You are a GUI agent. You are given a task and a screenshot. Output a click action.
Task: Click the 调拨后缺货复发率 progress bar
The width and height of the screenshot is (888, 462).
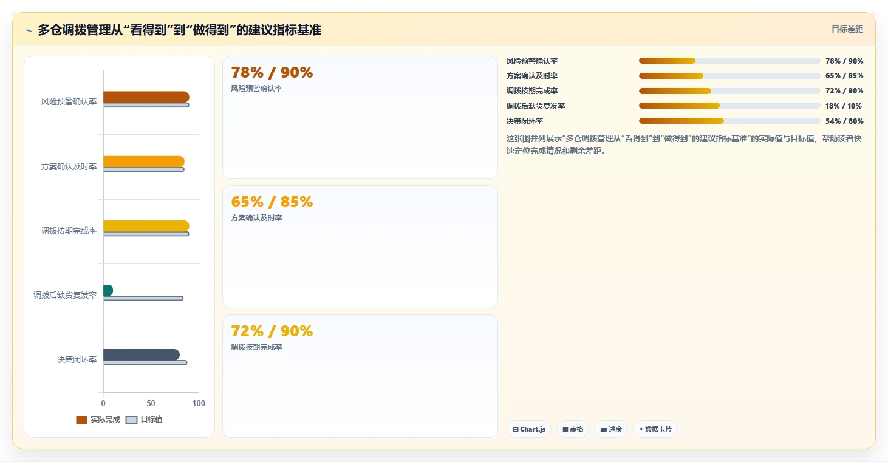pyautogui.click(x=729, y=106)
